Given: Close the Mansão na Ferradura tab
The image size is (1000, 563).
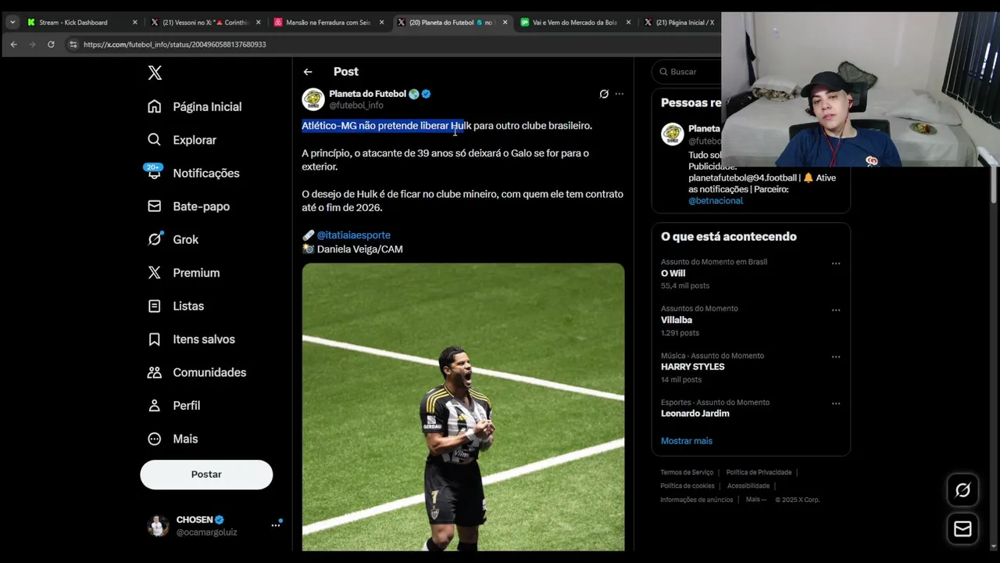Looking at the screenshot, I should [x=381, y=23].
